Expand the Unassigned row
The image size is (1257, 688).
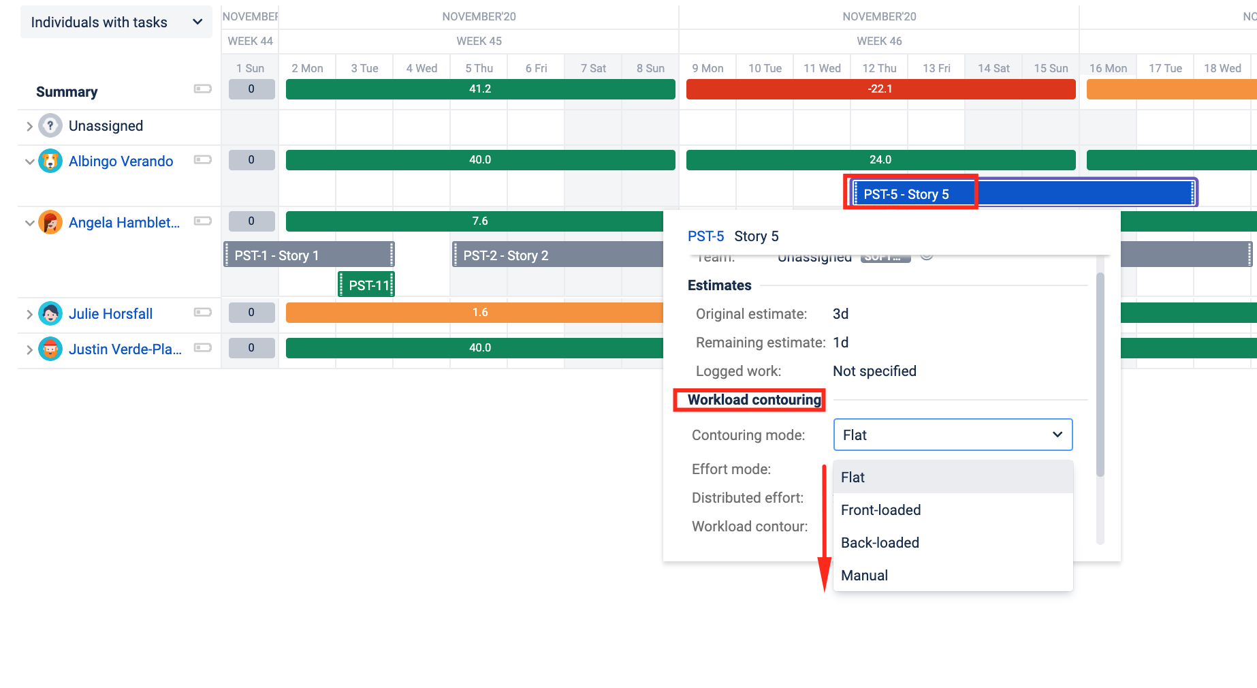[x=29, y=127]
